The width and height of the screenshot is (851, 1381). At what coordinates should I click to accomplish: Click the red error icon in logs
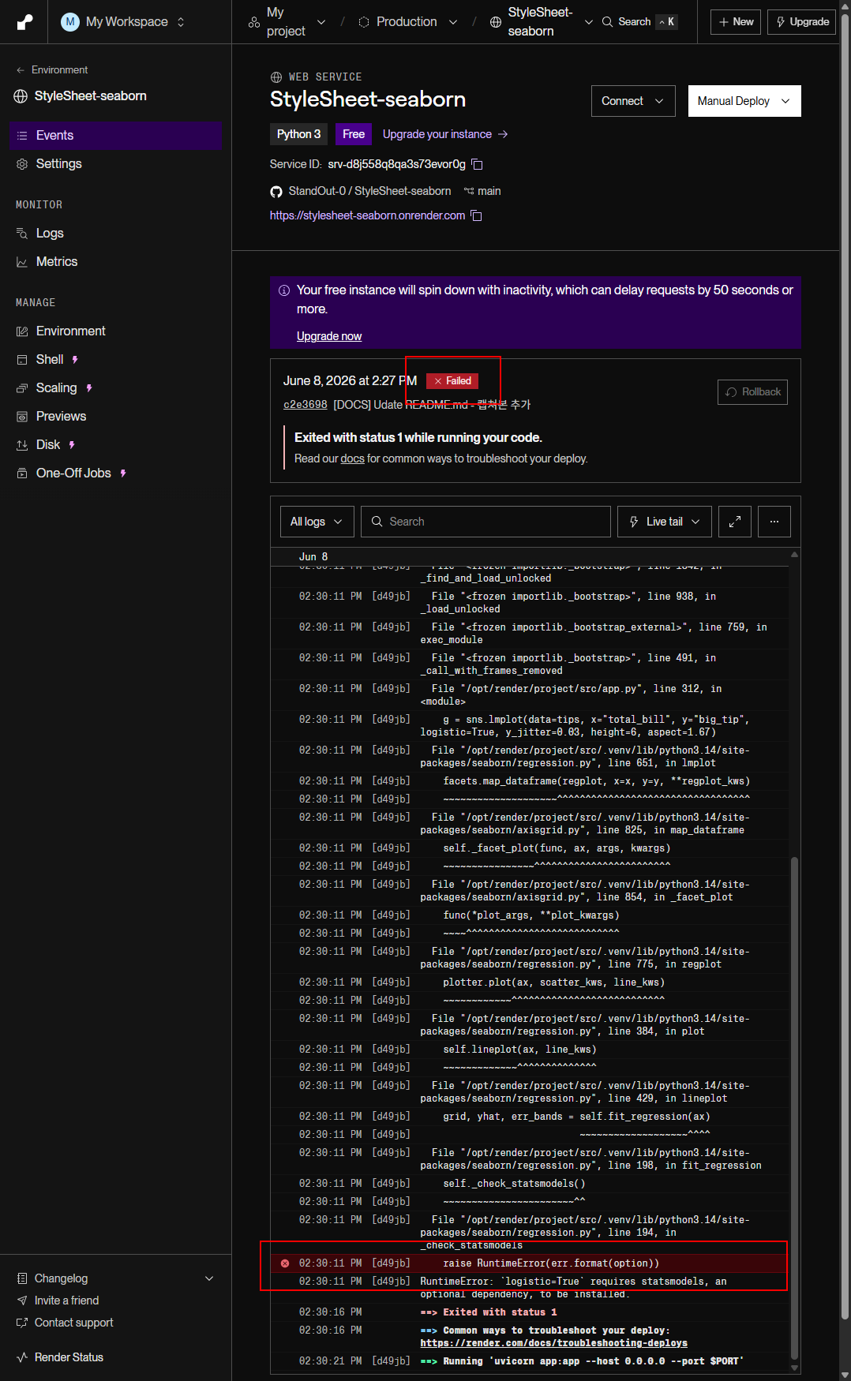[x=285, y=1263]
